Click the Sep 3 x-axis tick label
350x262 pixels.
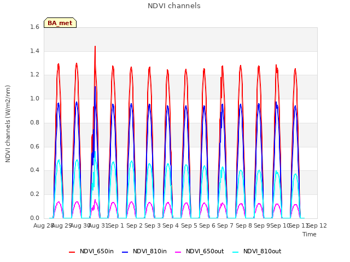[153, 225]
